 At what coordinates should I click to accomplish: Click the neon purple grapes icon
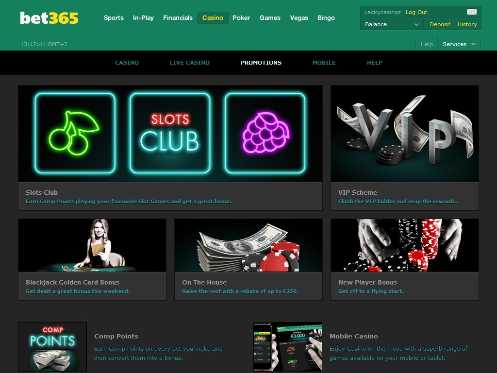pos(265,133)
